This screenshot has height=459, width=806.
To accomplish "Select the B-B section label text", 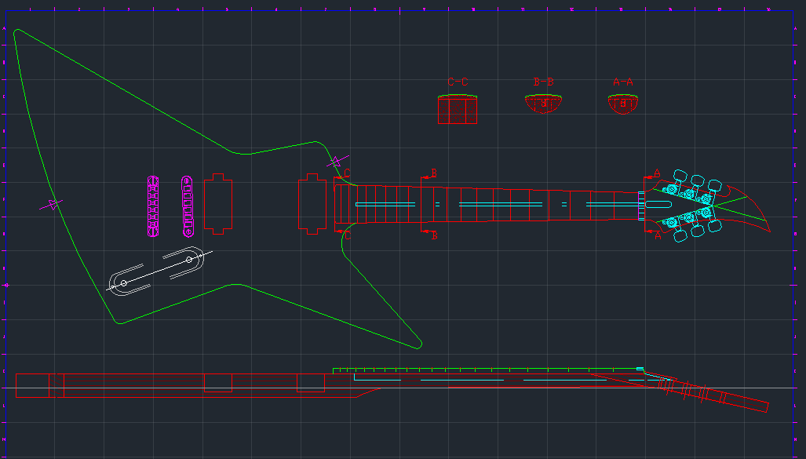I will pos(543,82).
